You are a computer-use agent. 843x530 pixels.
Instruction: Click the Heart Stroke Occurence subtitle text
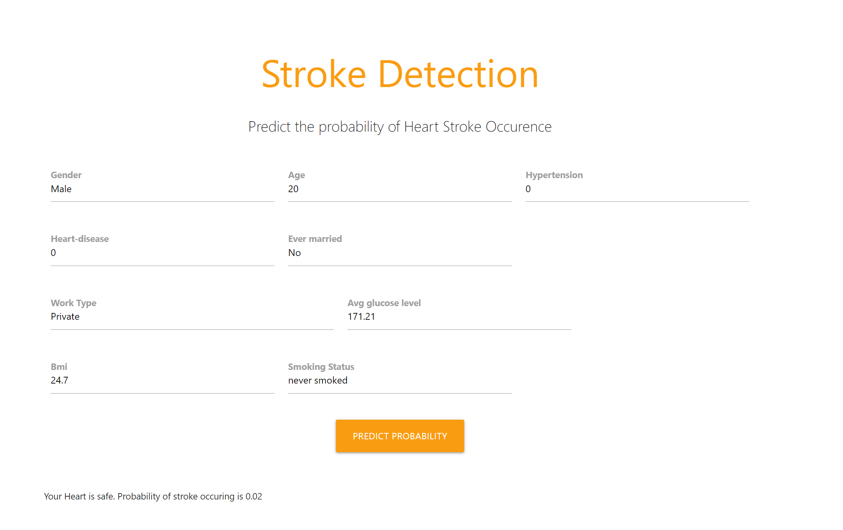(400, 127)
